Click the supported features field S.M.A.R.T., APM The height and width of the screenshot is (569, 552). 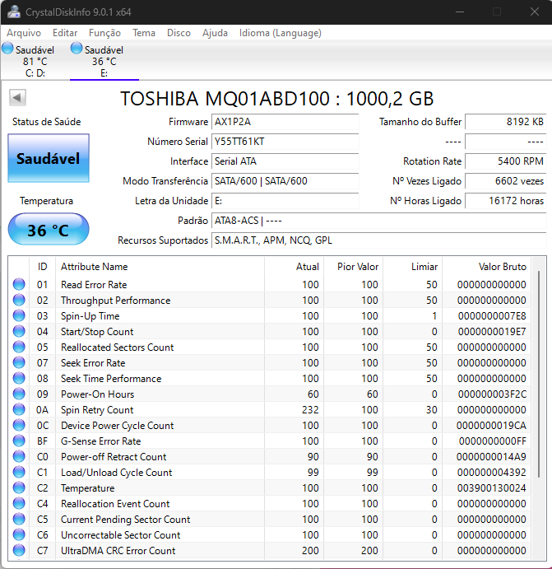pos(378,240)
